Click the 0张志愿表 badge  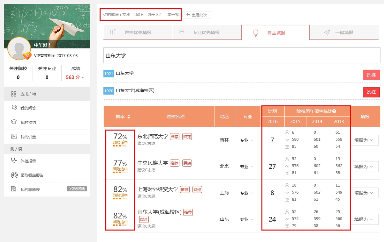click(x=77, y=189)
